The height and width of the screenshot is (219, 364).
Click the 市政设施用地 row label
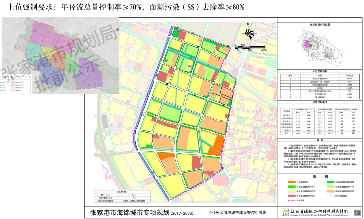click(x=287, y=127)
